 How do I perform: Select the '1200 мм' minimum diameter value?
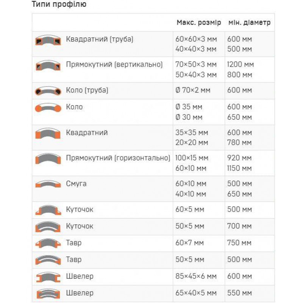click(x=240, y=64)
